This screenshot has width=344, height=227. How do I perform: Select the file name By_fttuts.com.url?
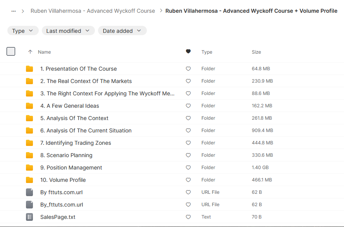[62, 205]
